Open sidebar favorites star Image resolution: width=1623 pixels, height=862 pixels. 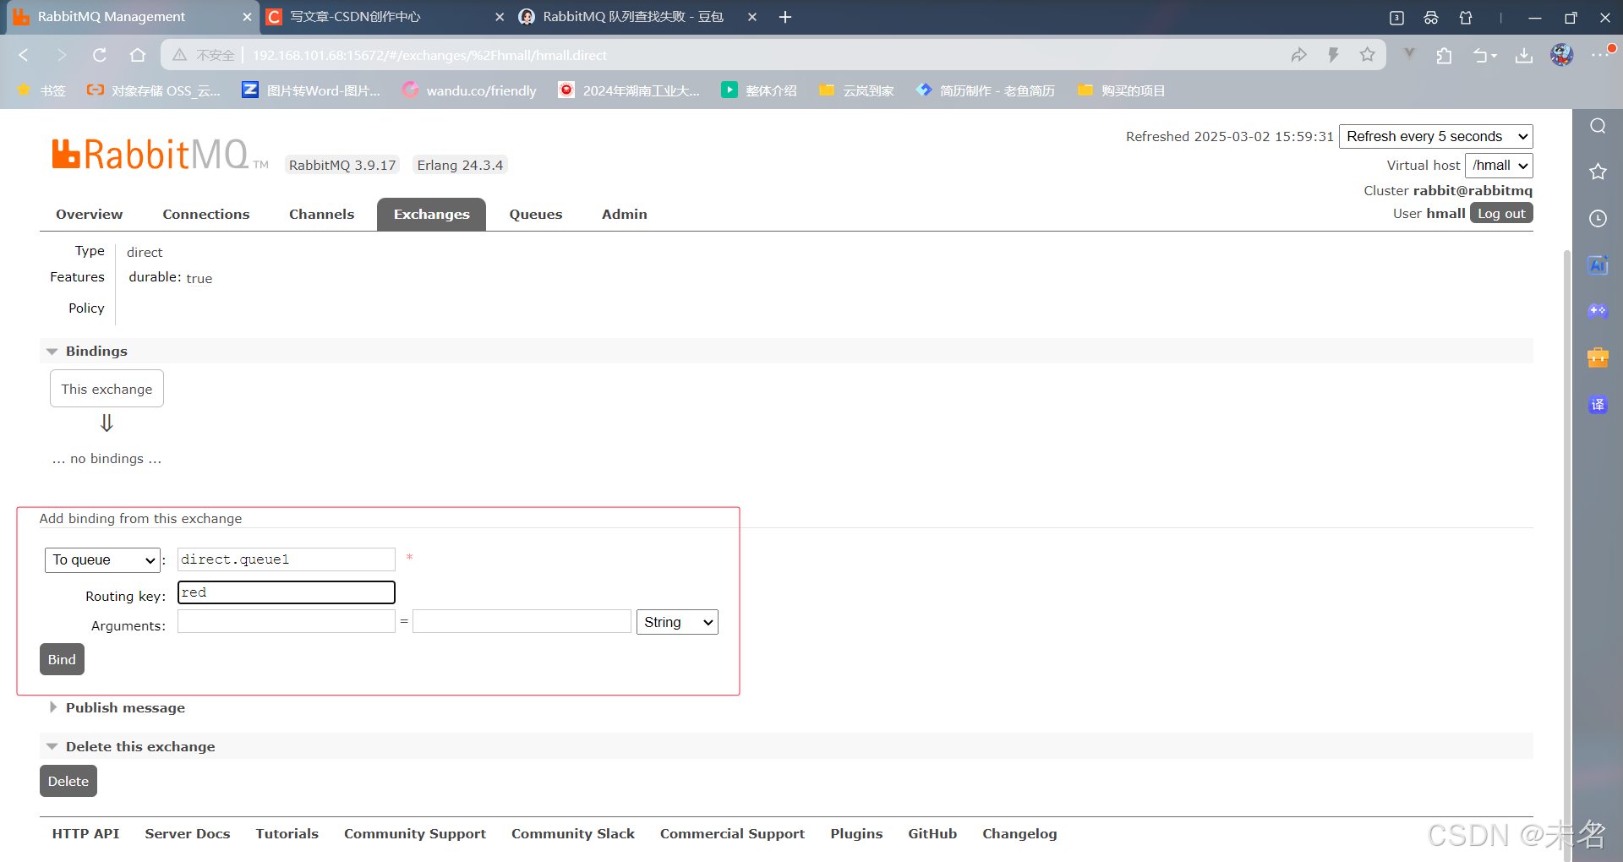click(x=1598, y=172)
